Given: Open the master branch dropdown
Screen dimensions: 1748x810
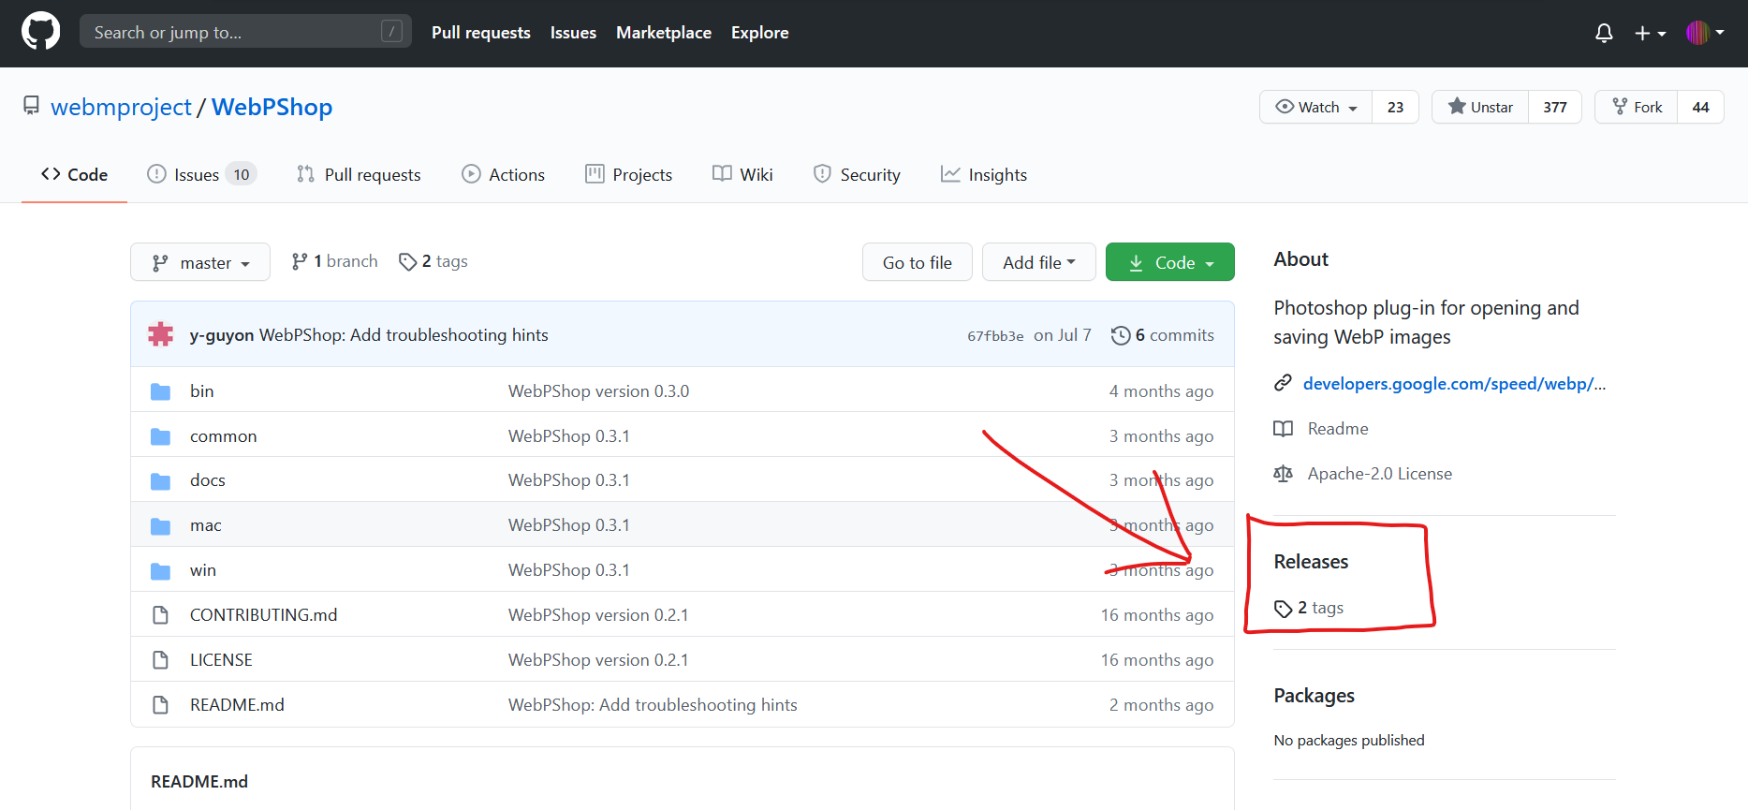Looking at the screenshot, I should pos(200,262).
